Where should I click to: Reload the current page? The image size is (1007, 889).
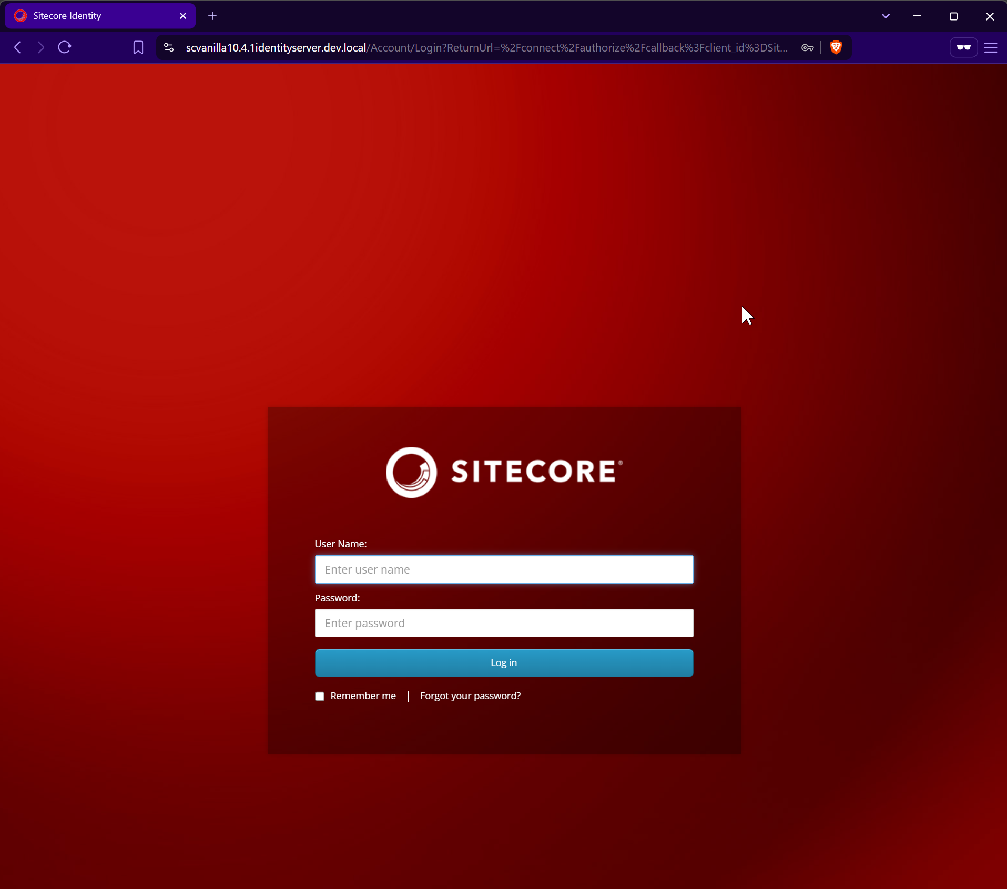[64, 47]
